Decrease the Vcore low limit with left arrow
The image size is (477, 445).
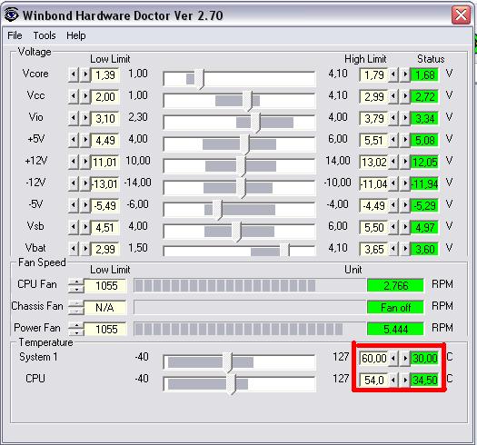click(74, 74)
